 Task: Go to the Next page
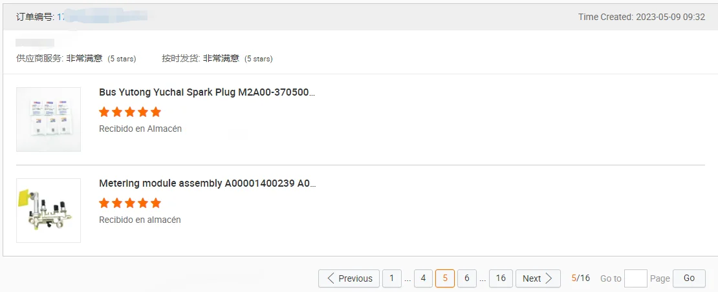pos(538,278)
